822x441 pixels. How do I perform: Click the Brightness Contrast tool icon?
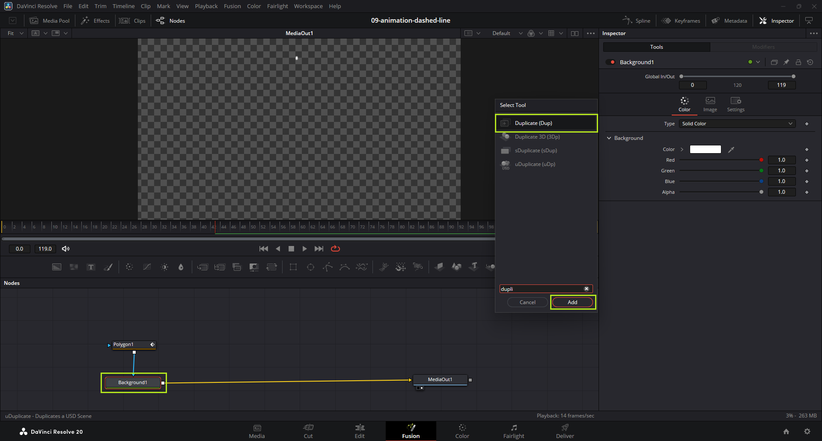tap(164, 267)
